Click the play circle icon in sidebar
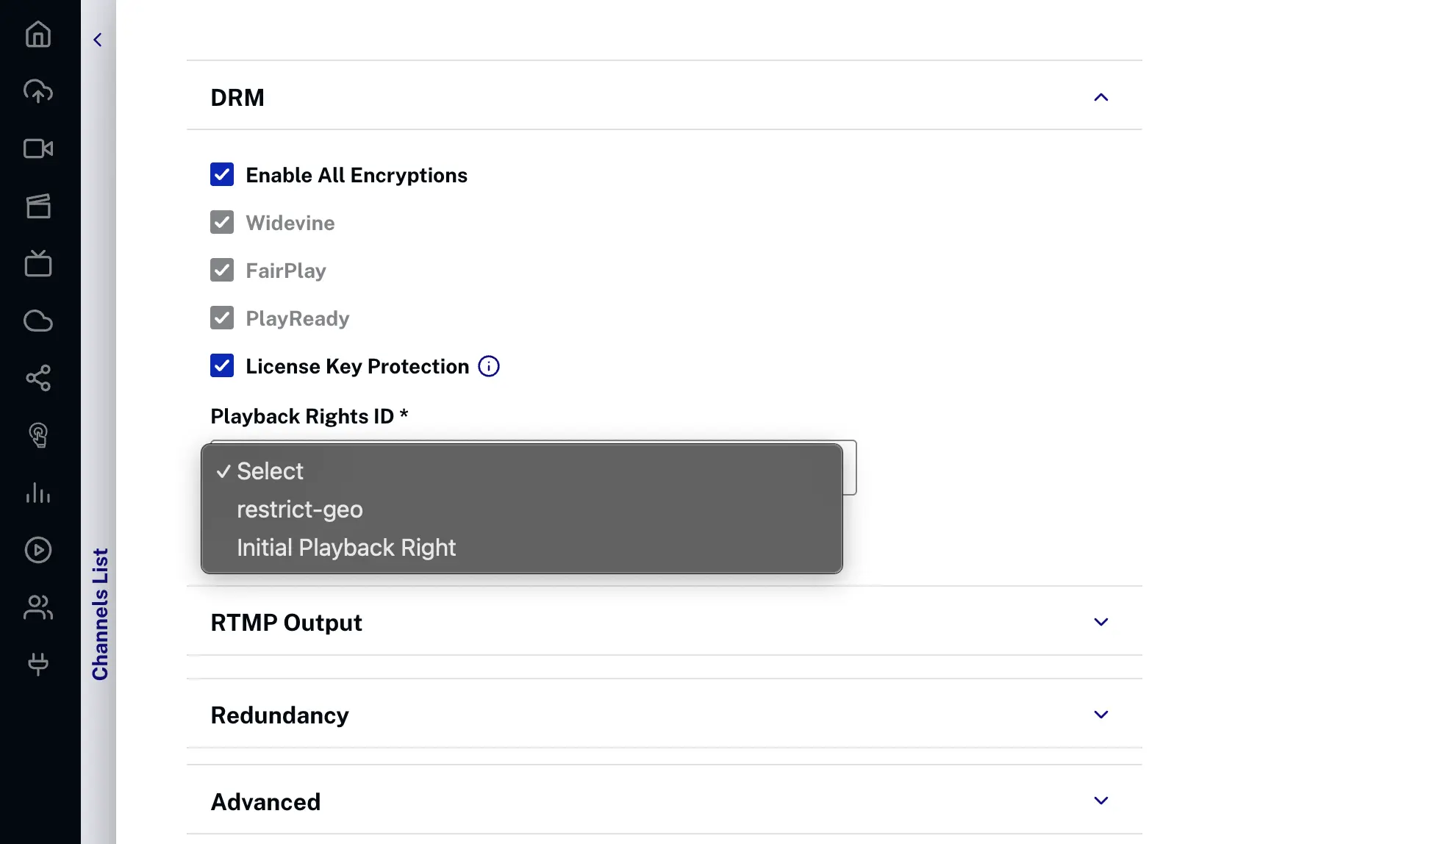 coord(37,550)
